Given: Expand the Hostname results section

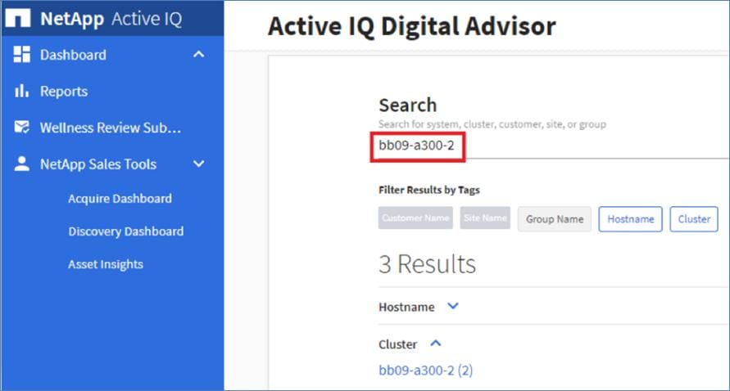Looking at the screenshot, I should tap(453, 306).
